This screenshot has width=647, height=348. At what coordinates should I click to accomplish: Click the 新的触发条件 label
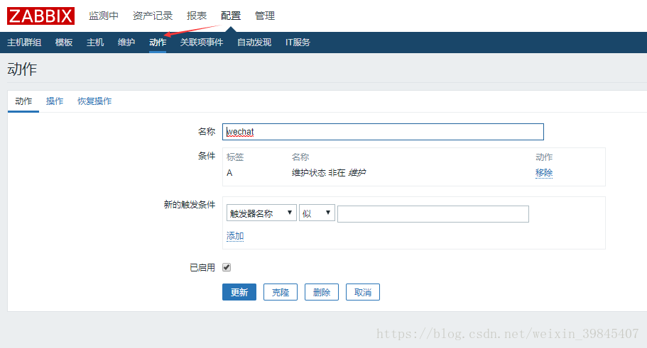190,205
